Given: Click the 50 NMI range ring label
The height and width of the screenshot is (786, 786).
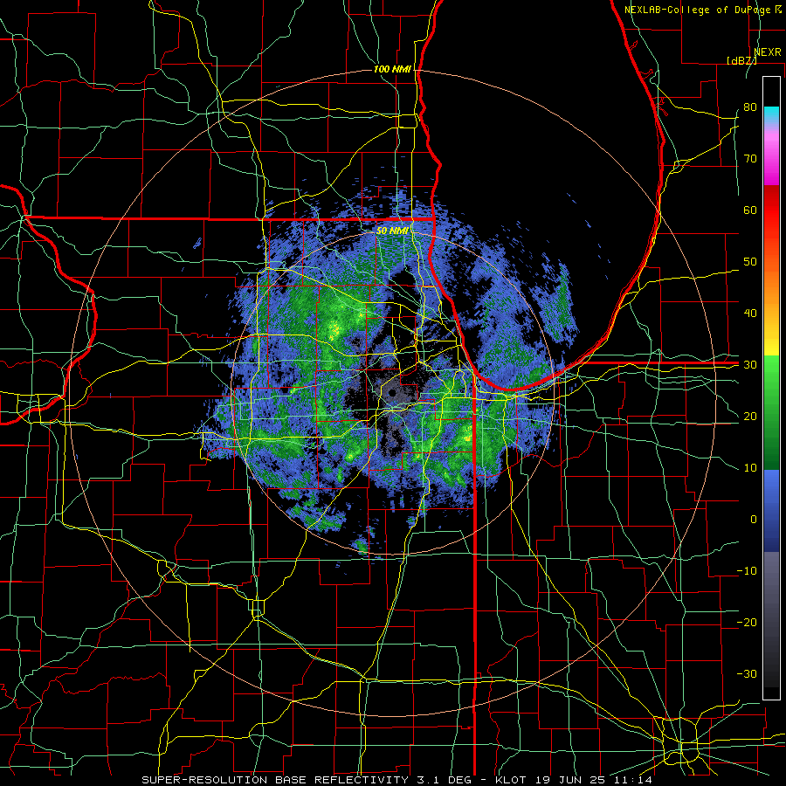Looking at the screenshot, I should point(392,231).
